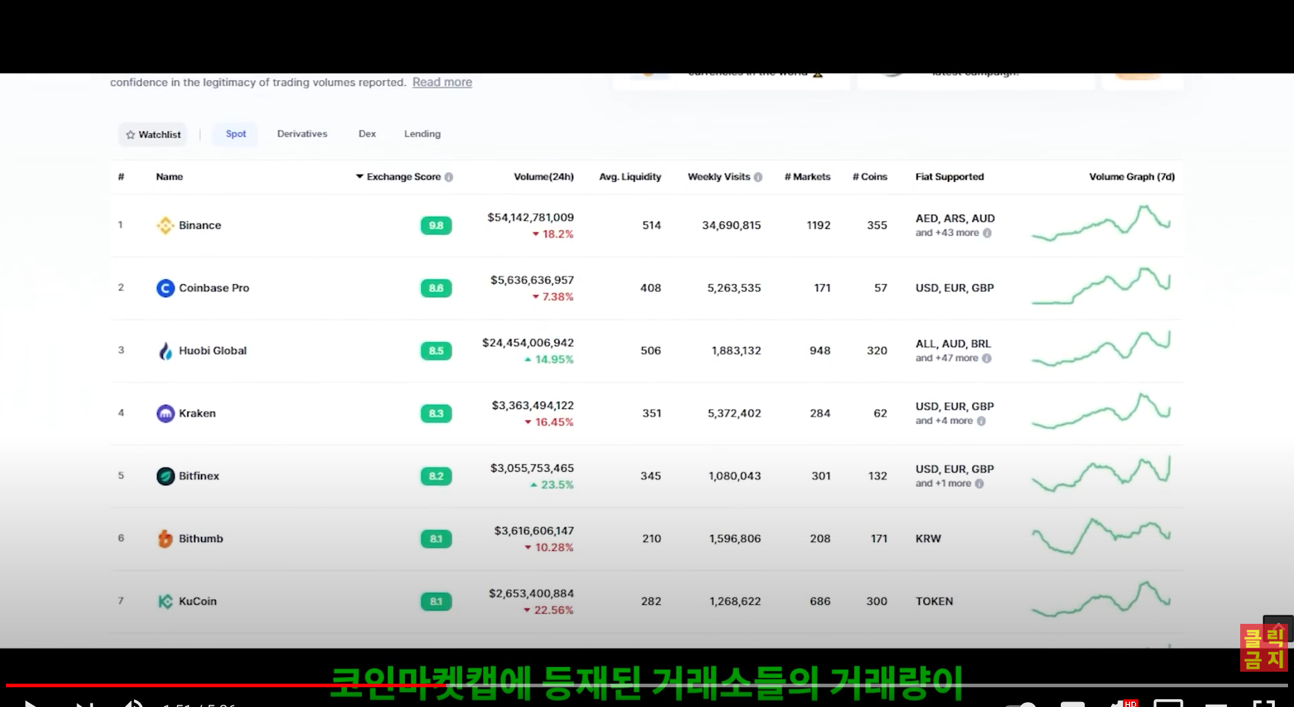Click Binance 7d volume graph
The width and height of the screenshot is (1294, 707).
click(x=1101, y=223)
